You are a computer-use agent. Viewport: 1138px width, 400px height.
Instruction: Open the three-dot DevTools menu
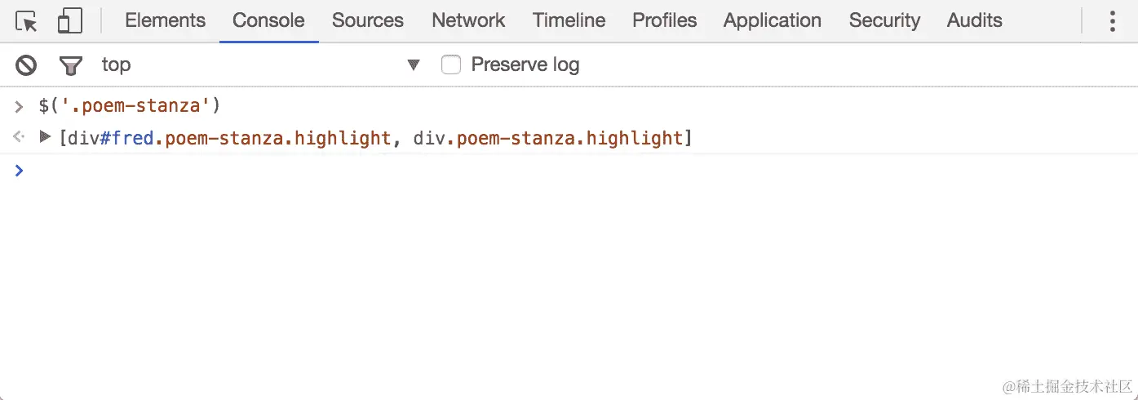pyautogui.click(x=1112, y=21)
